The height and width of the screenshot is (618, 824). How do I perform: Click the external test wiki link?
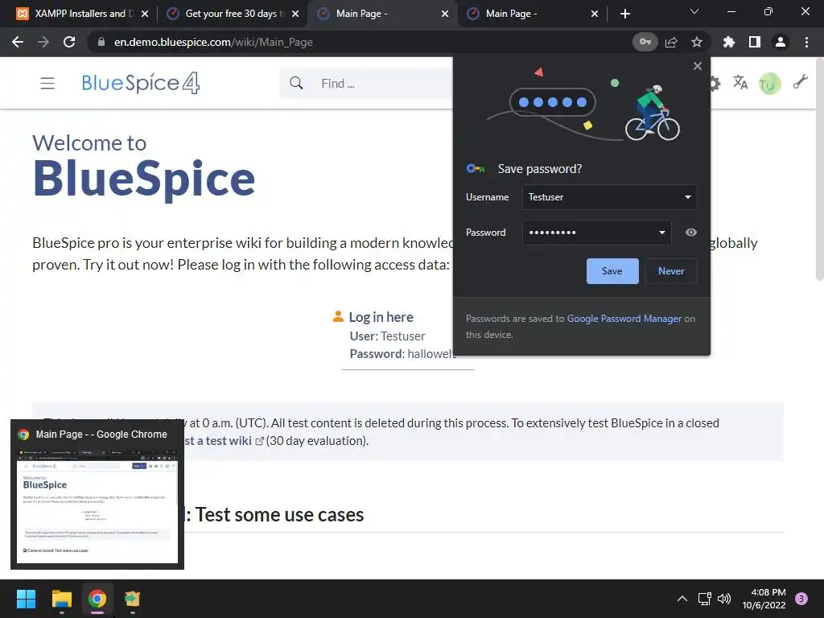pyautogui.click(x=224, y=441)
